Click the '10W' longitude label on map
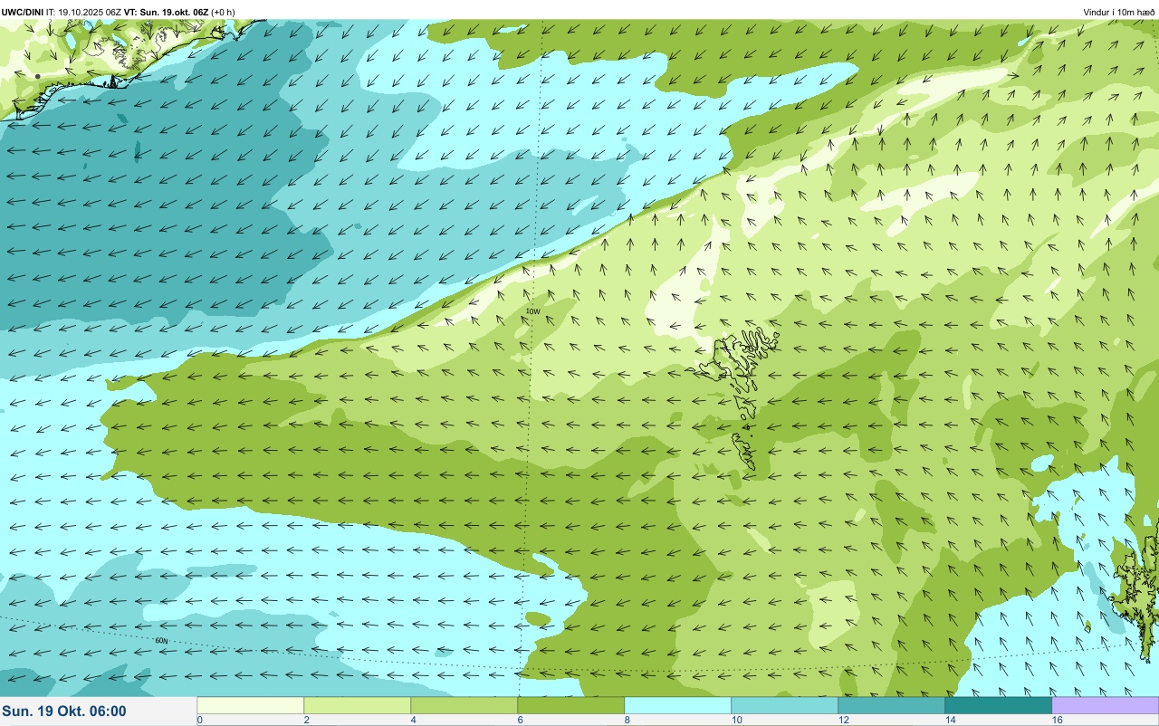The height and width of the screenshot is (726, 1159). 532,311
